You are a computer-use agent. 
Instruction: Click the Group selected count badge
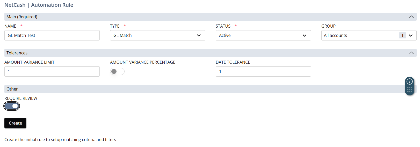pyautogui.click(x=402, y=35)
